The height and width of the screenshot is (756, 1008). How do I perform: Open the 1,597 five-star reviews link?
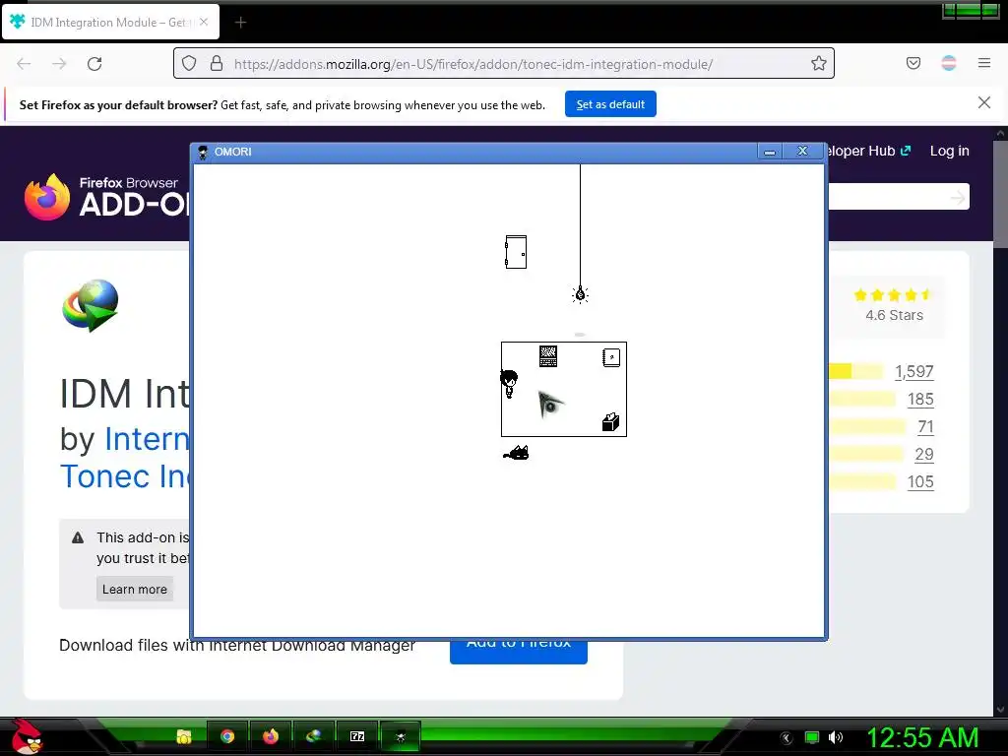(913, 371)
